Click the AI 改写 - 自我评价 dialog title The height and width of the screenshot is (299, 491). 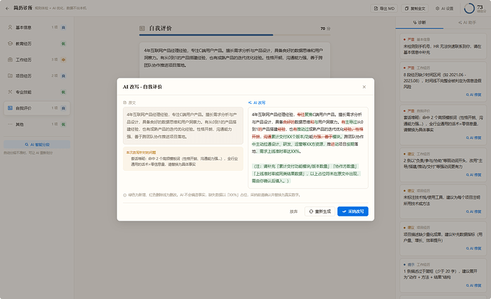142,87
